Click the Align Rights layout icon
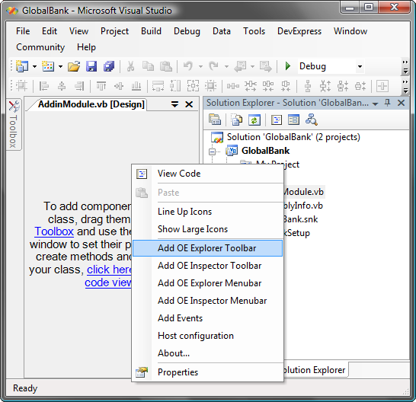The height and width of the screenshot is (402, 416). 79,86
